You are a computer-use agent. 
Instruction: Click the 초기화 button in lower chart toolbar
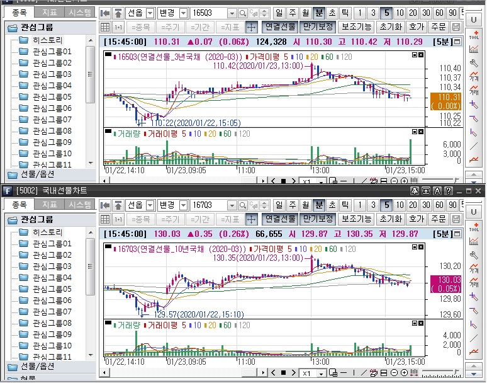click(x=391, y=219)
